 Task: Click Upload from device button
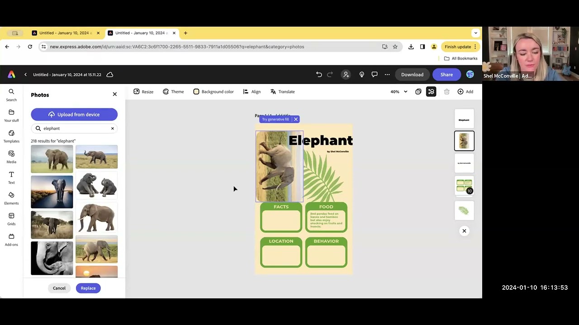tap(74, 115)
